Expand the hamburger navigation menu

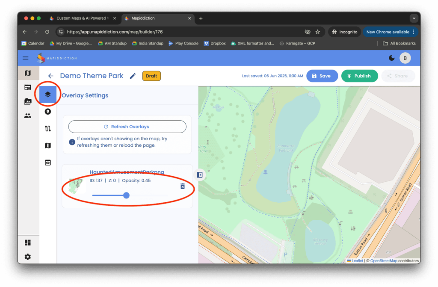(26, 58)
